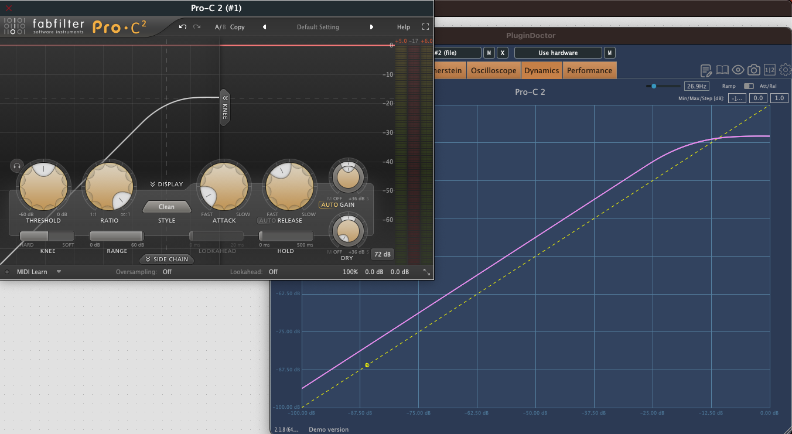Click the eye icon in PluginDoctor toolbar
This screenshot has height=434, width=792.
tap(738, 70)
